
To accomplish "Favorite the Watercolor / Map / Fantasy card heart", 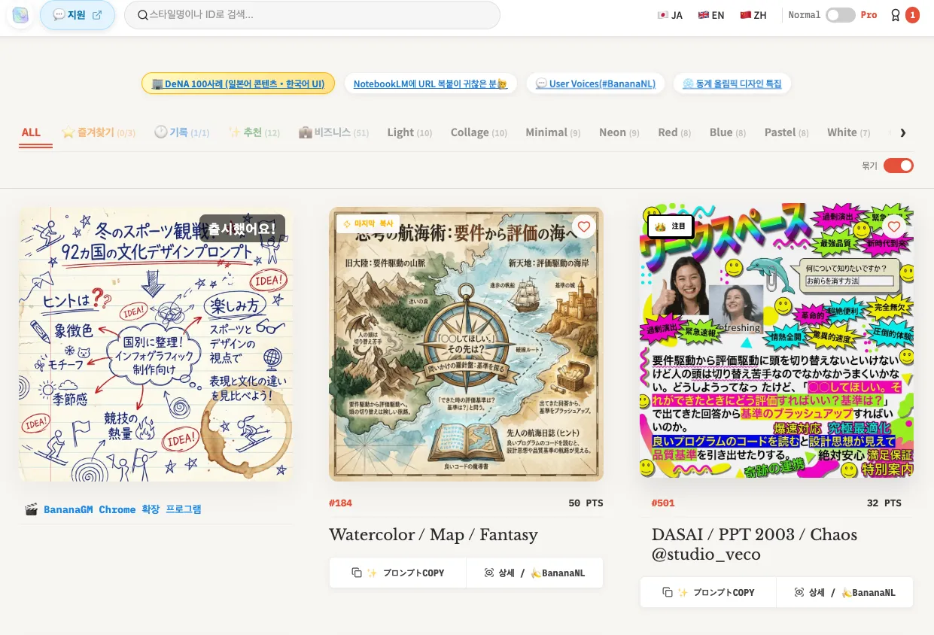I will (584, 226).
